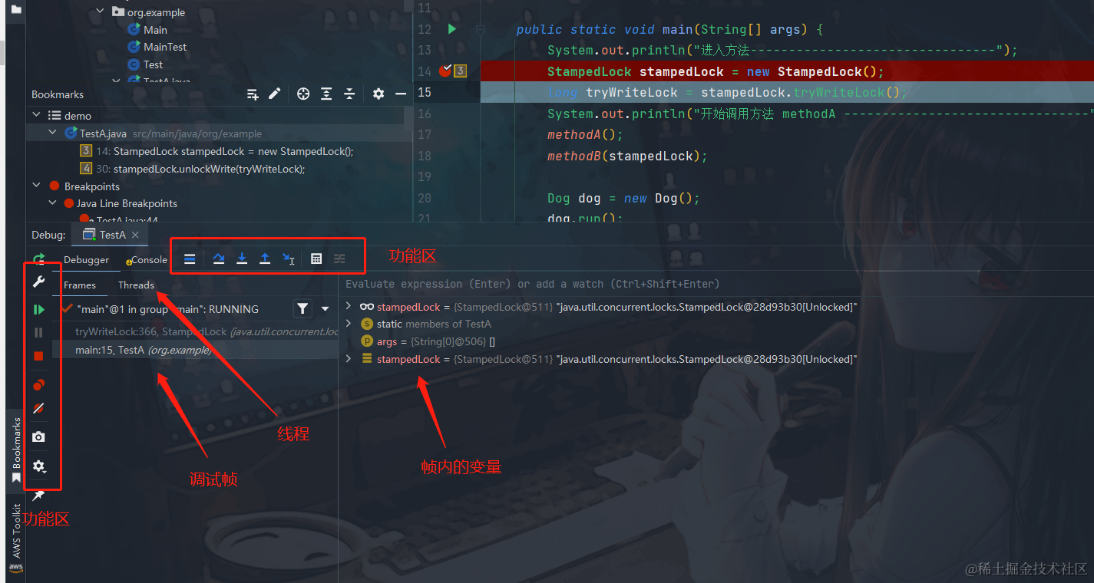This screenshot has width=1094, height=583.
Task: Click Show Execution Point icon
Action: (x=190, y=259)
